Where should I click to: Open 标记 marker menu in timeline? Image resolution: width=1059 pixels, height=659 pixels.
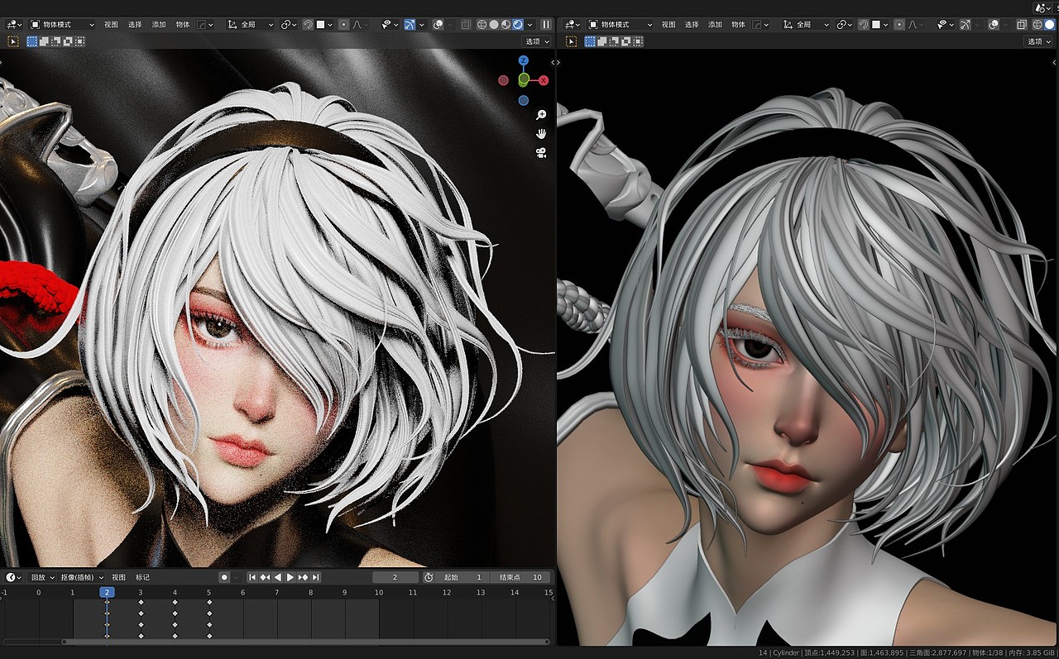(142, 577)
